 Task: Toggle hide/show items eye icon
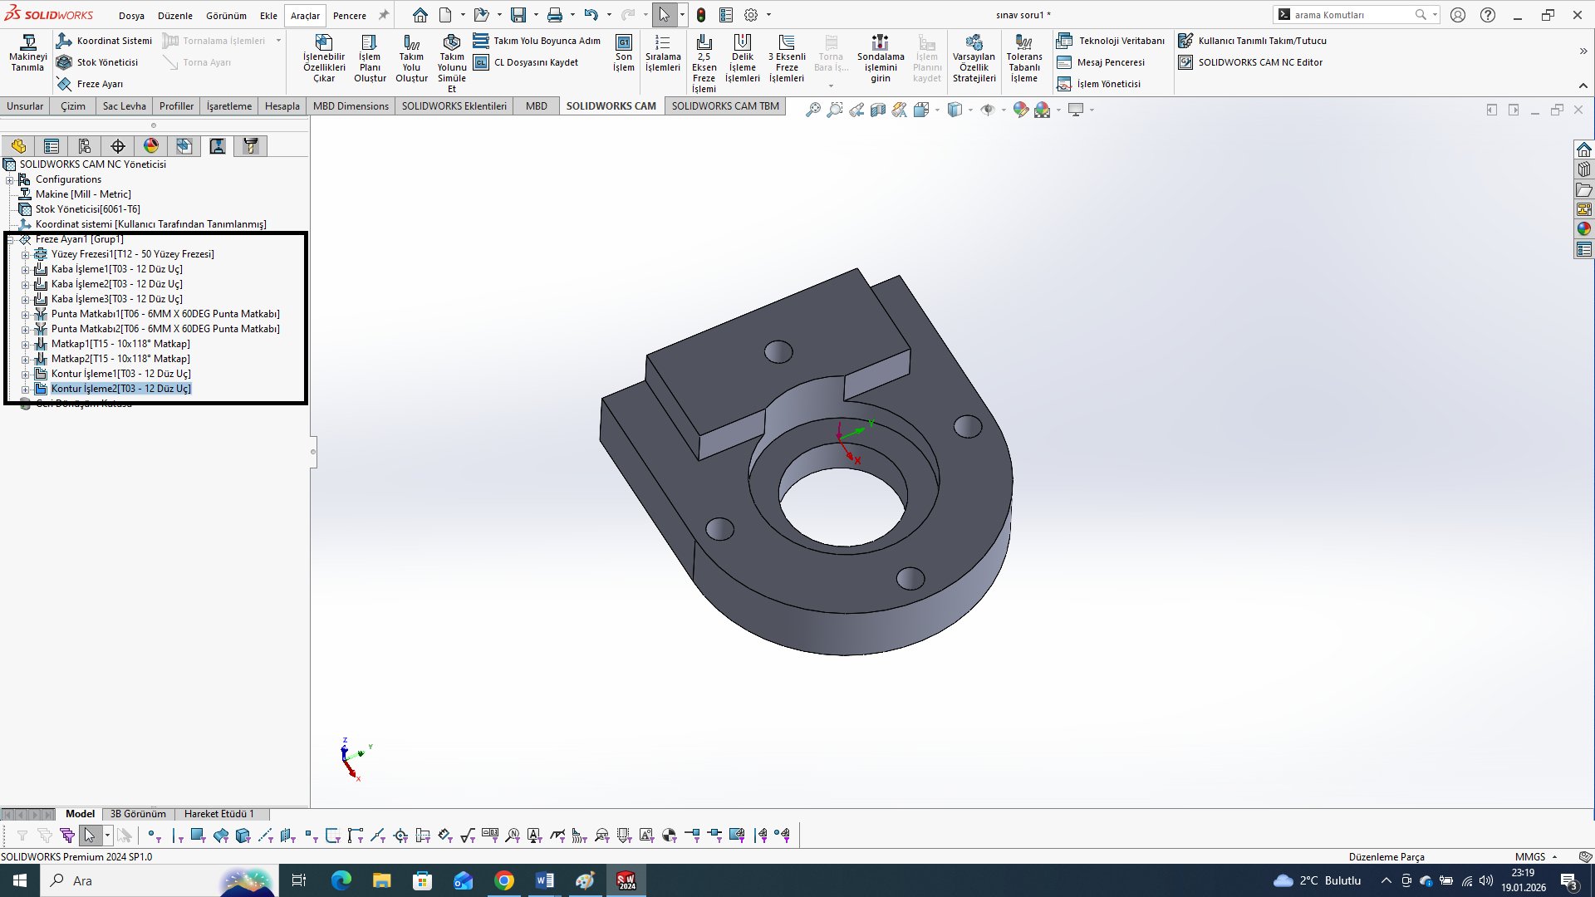987,110
